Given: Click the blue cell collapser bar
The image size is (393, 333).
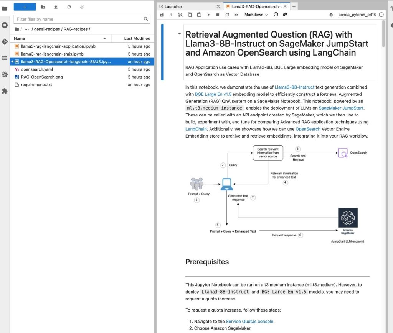Looking at the screenshot, I should (162, 52).
